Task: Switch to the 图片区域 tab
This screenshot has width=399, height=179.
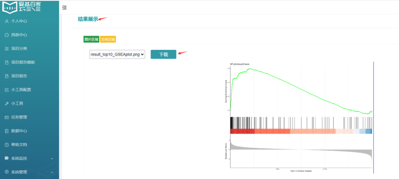Action: [x=91, y=39]
